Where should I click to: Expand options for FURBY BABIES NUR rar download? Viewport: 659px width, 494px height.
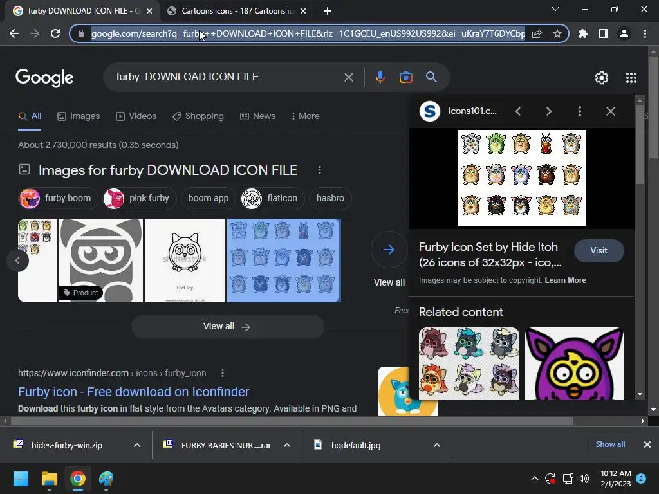coord(287,445)
